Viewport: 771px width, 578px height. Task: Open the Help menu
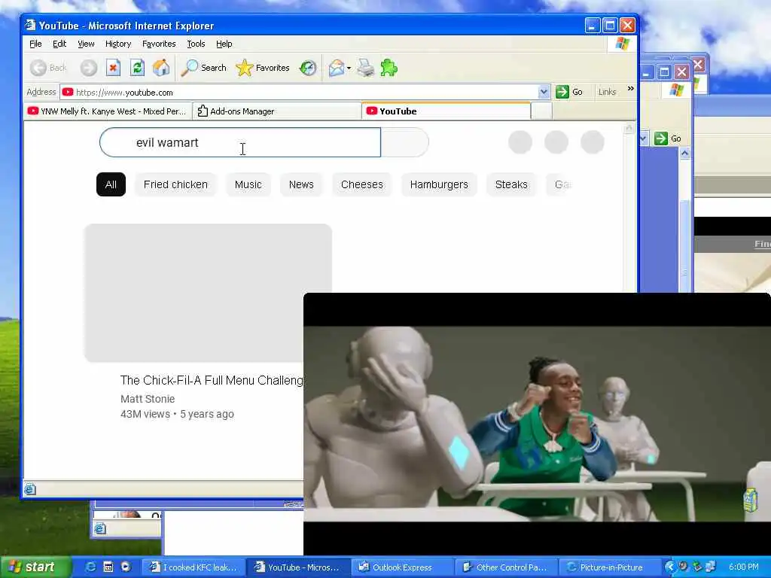[x=224, y=44]
